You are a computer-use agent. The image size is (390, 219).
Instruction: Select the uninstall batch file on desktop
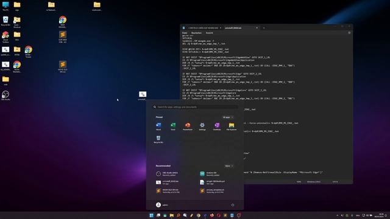[142, 96]
